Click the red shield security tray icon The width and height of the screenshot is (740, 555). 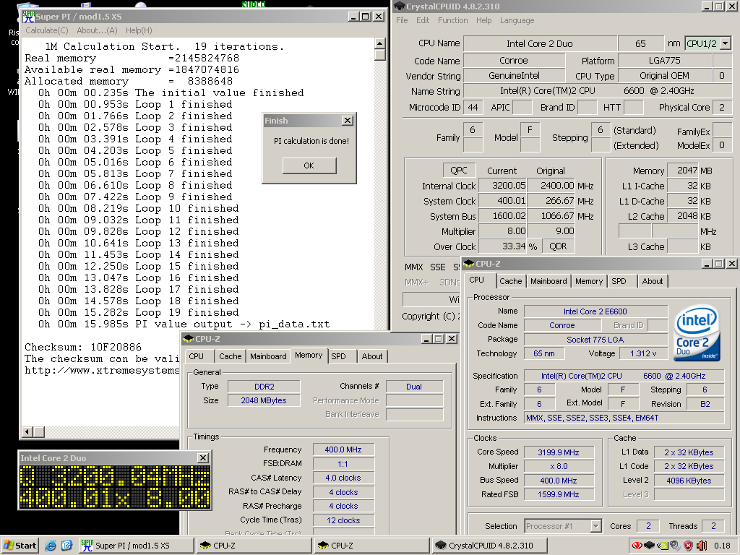pyautogui.click(x=689, y=546)
